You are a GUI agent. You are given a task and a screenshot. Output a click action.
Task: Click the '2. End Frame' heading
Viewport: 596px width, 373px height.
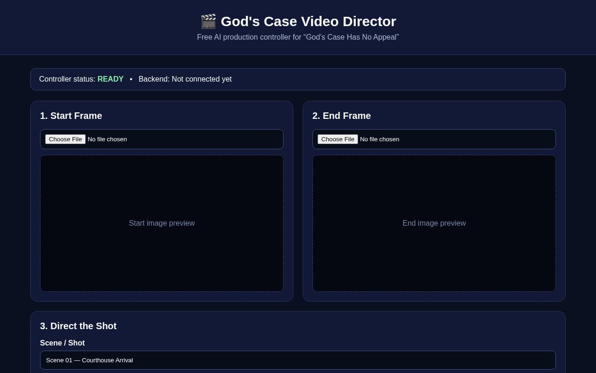(x=342, y=116)
